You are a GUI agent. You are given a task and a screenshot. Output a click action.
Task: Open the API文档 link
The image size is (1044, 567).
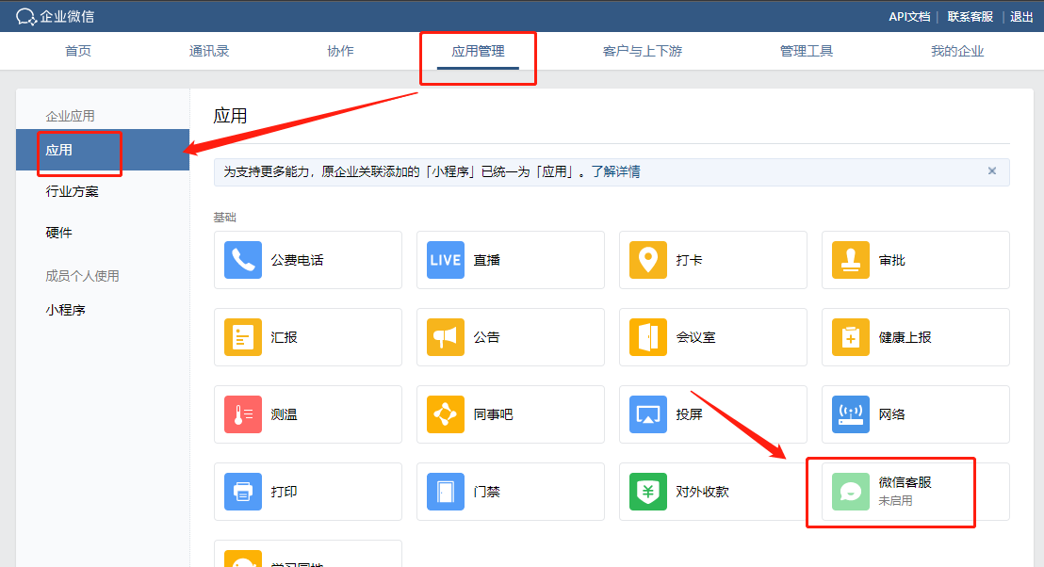tap(909, 16)
